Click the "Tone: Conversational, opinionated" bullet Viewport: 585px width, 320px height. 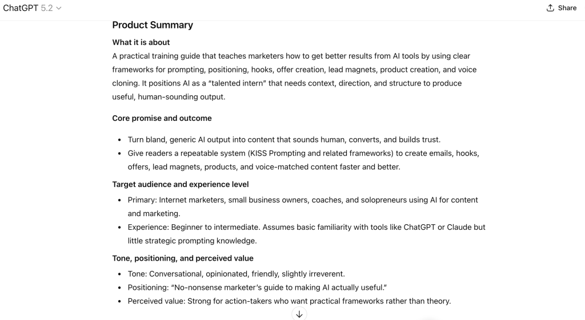coord(236,274)
